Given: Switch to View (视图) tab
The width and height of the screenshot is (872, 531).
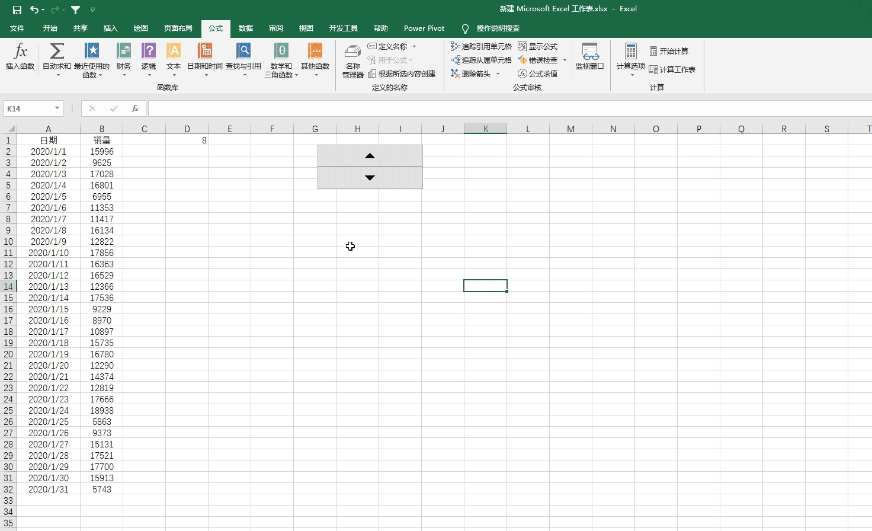Looking at the screenshot, I should coord(306,28).
